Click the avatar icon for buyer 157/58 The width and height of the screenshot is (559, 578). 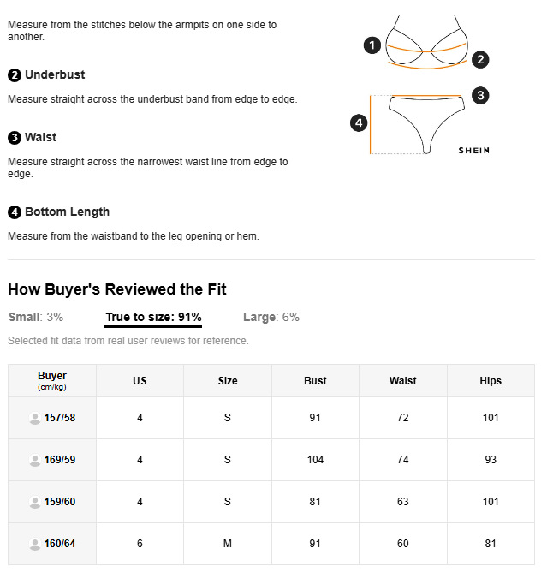[35, 418]
